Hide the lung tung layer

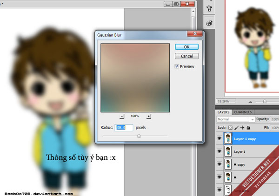pyautogui.click(x=219, y=190)
